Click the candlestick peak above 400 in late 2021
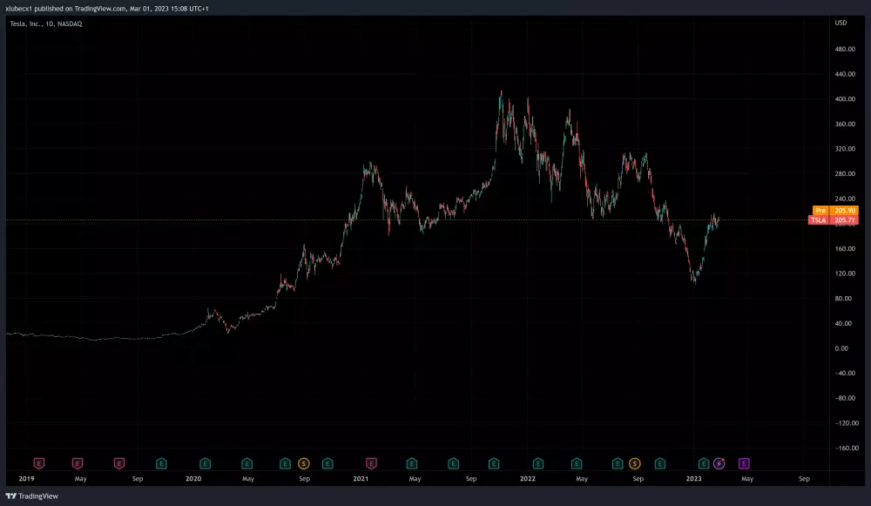 pyautogui.click(x=500, y=92)
